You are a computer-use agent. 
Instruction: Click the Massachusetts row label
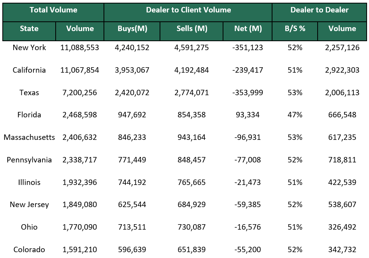pos(29,138)
